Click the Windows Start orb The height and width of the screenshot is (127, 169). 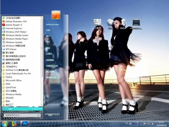tap(4, 124)
